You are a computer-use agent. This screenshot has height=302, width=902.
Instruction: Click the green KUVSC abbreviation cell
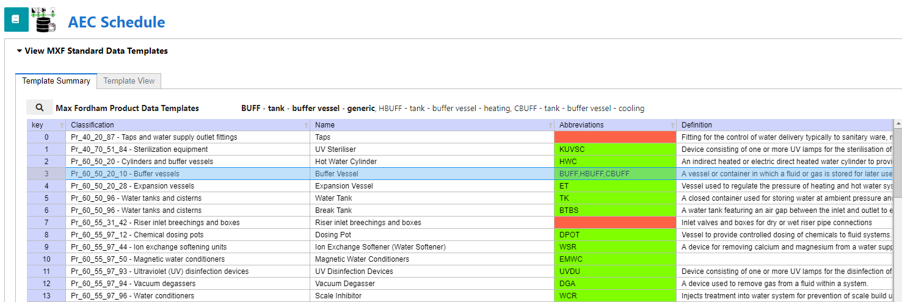614,149
